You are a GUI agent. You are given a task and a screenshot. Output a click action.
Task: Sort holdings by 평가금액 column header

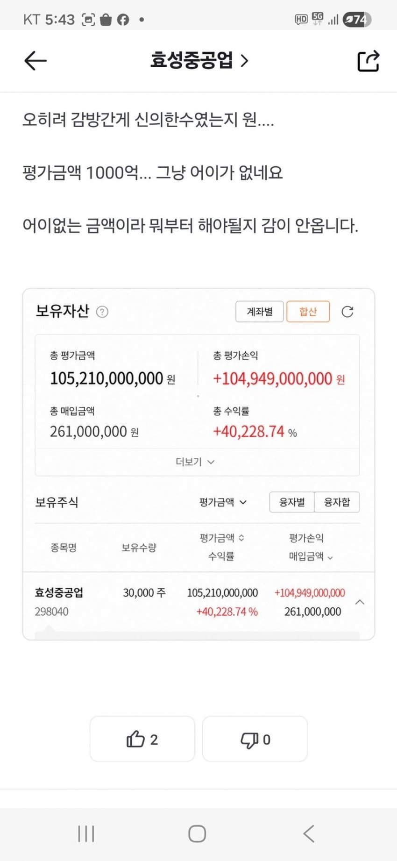coord(222,538)
